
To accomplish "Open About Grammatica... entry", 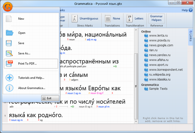I will click(x=31, y=88).
